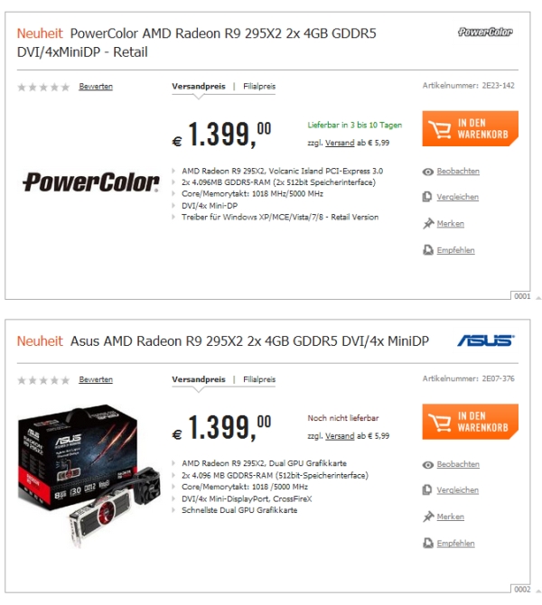Add PowerColor card to Warenkorb
This screenshot has height=605, width=542.
click(x=470, y=129)
